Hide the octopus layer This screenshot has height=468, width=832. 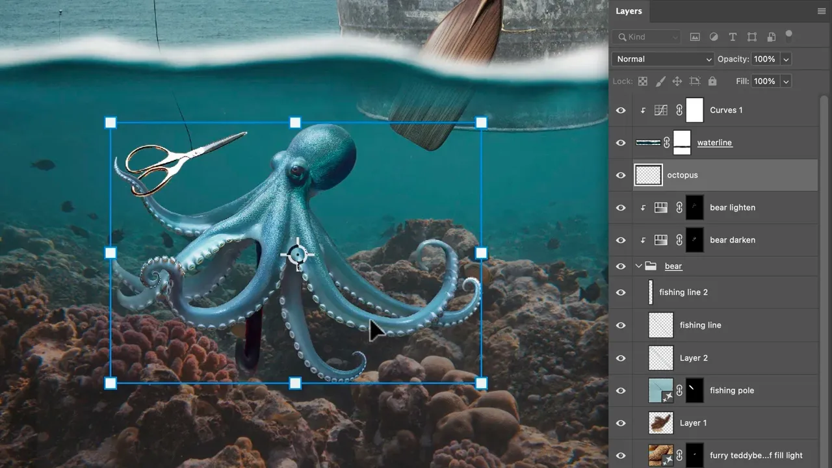coord(621,175)
